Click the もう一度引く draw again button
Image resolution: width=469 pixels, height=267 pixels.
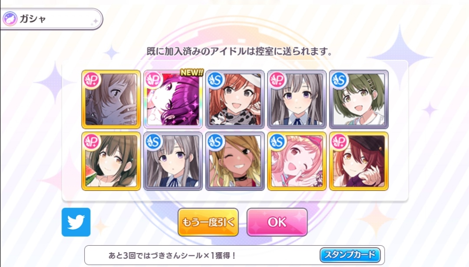pyautogui.click(x=208, y=222)
